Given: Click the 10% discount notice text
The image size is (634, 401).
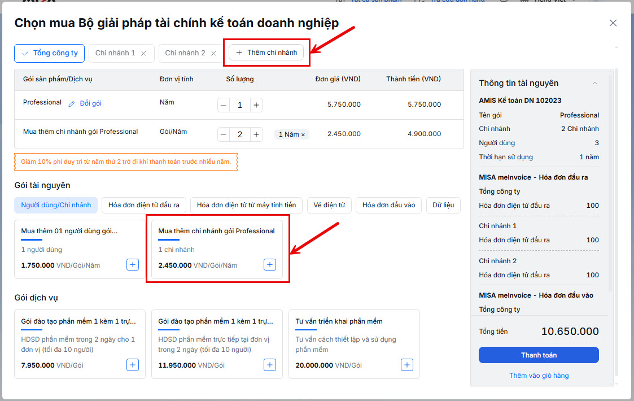Looking at the screenshot, I should (x=126, y=162).
